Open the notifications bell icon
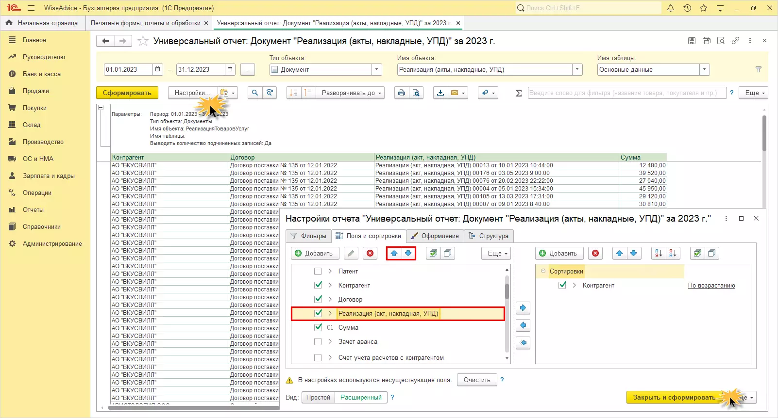The height and width of the screenshot is (418, 778). click(x=671, y=8)
